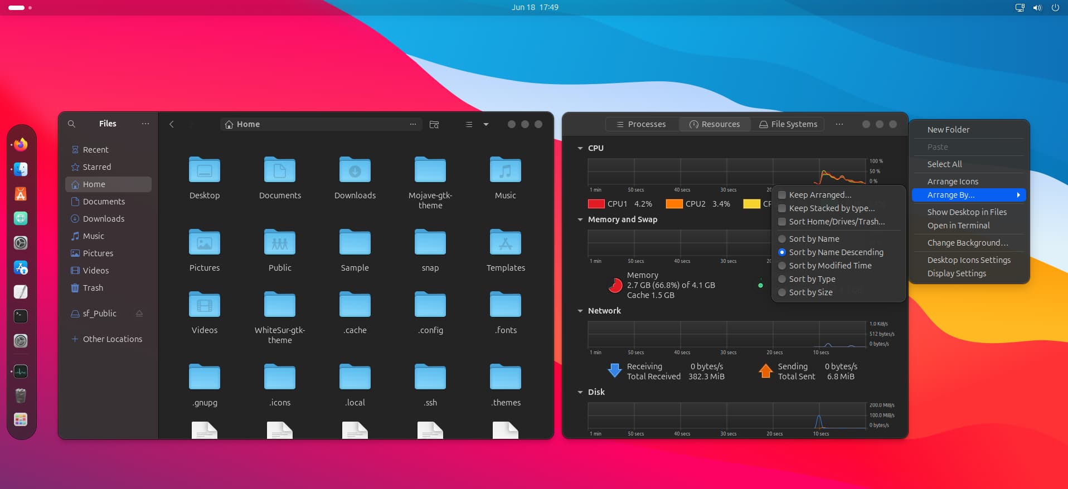
Task: Launch Terminal from the dock
Action: tap(21, 316)
